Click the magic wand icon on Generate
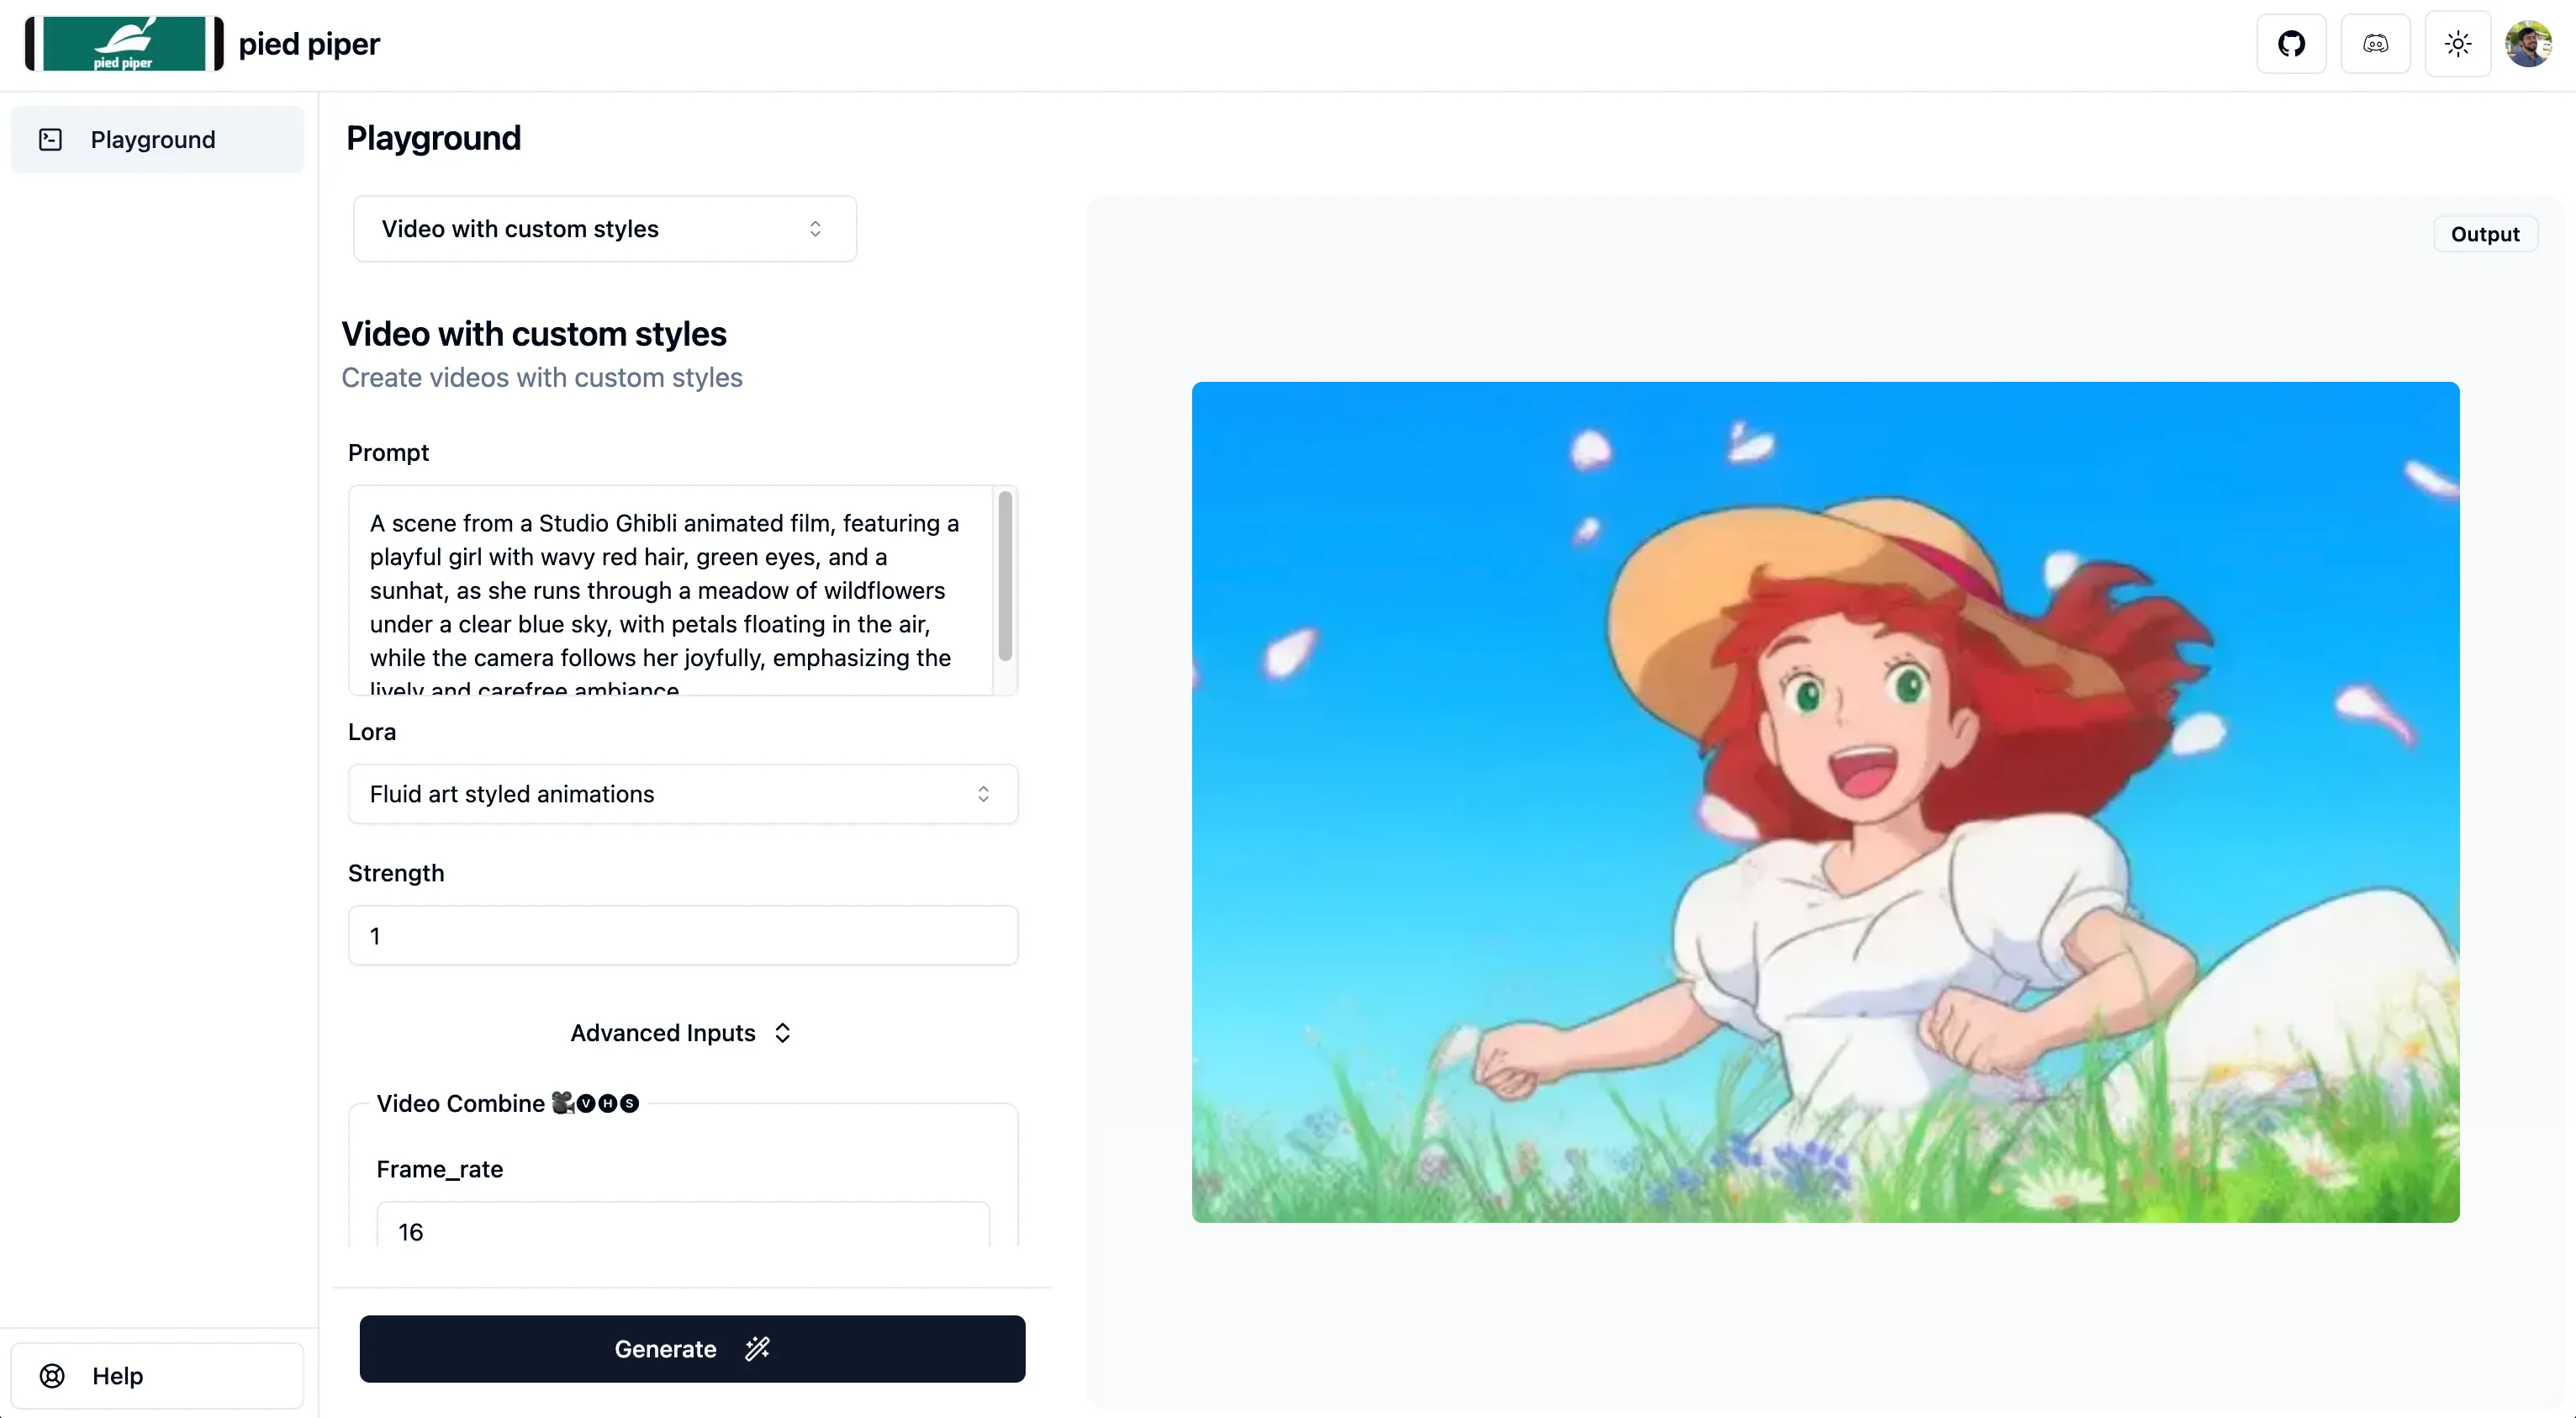Viewport: 2576px width, 1418px height. (757, 1348)
